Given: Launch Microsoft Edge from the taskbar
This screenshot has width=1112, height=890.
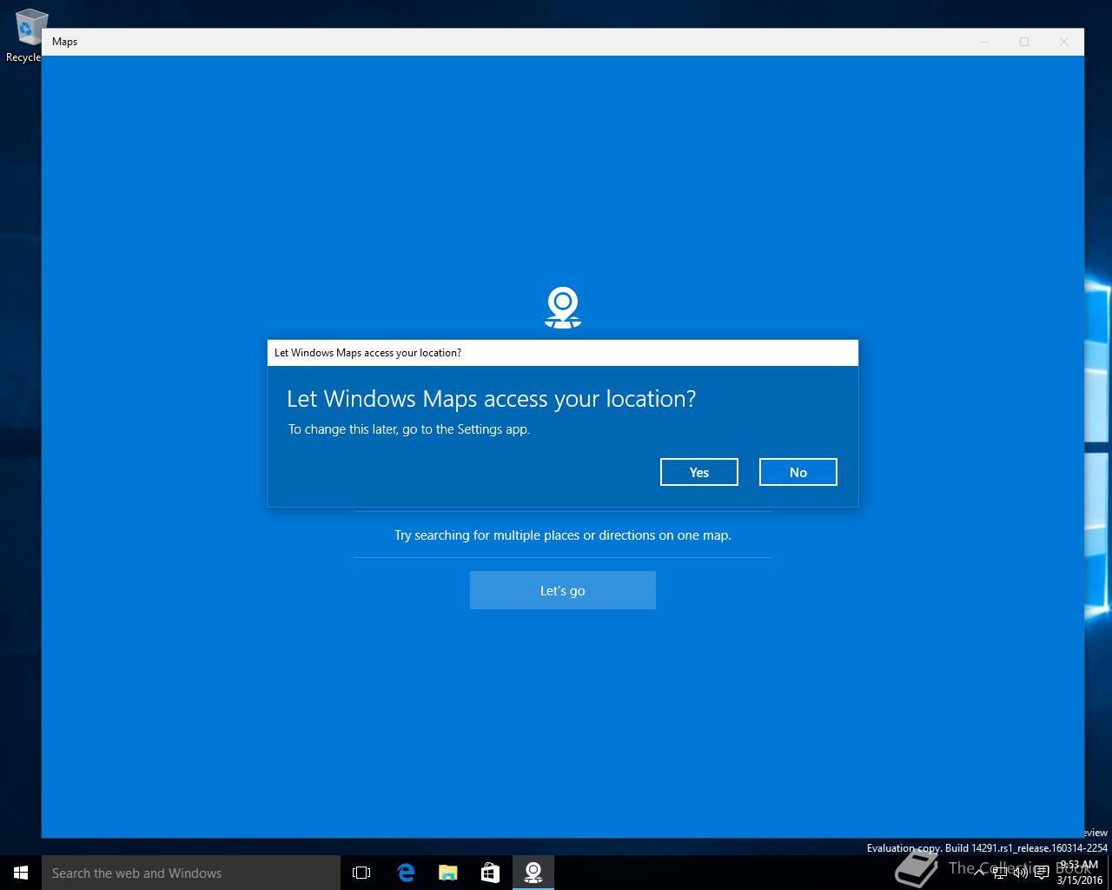Looking at the screenshot, I should 405,873.
